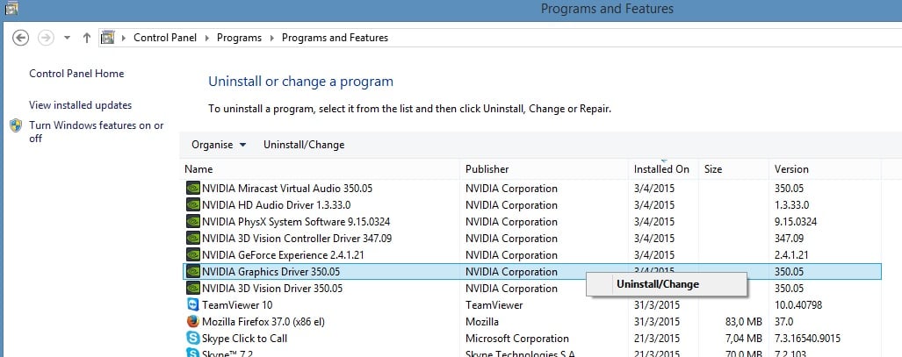The width and height of the screenshot is (902, 357).
Task: Click the TeamViewer publisher cell
Action: point(494,305)
